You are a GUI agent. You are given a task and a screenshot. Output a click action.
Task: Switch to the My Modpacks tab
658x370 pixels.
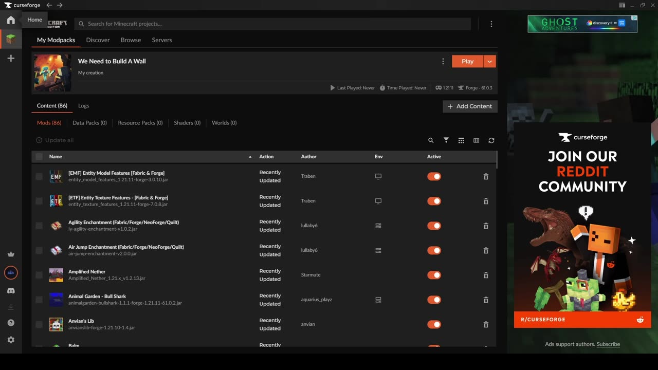pos(56,40)
